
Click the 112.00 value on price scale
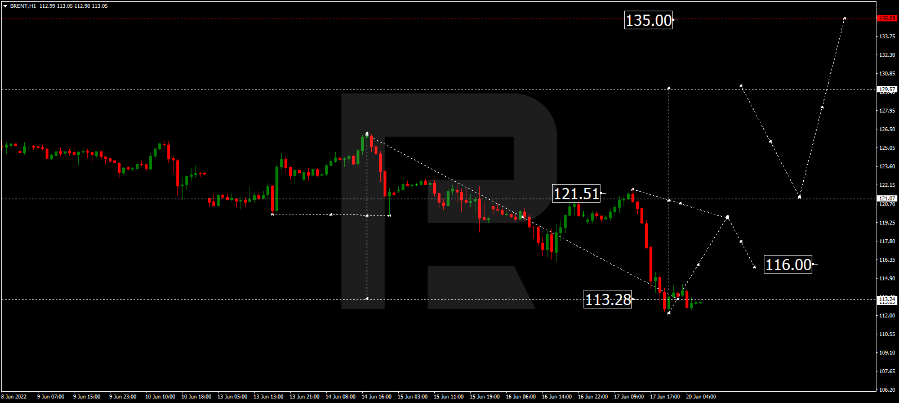click(887, 316)
